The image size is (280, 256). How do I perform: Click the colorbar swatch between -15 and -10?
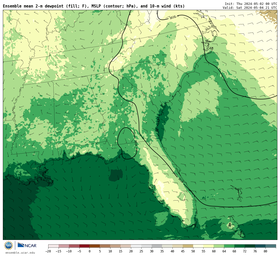click(64, 246)
